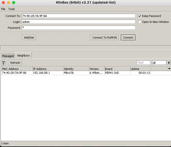Sort by MAC Address column header

[16, 69]
